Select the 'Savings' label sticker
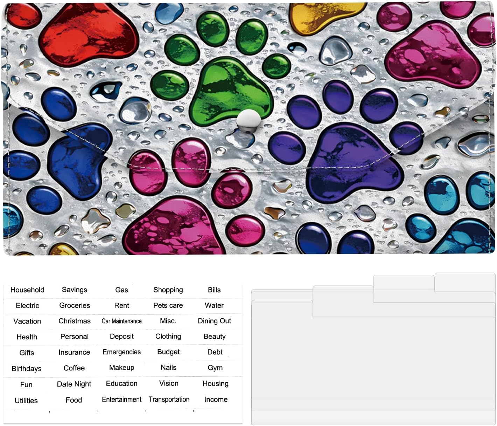The image size is (497, 426). [x=74, y=290]
